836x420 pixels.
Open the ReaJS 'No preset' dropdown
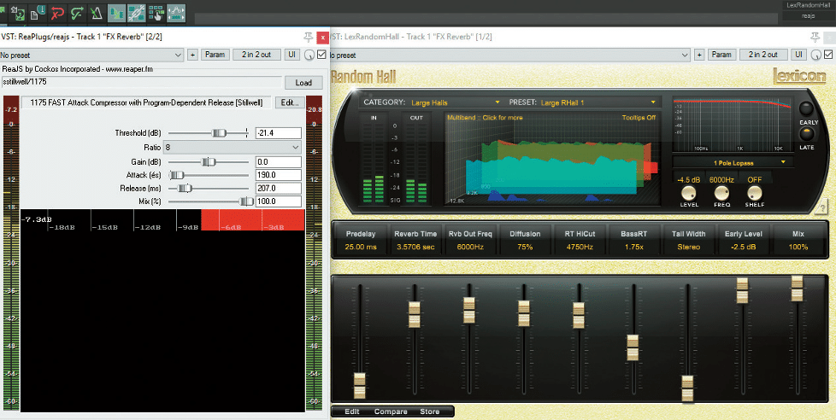[x=91, y=55]
